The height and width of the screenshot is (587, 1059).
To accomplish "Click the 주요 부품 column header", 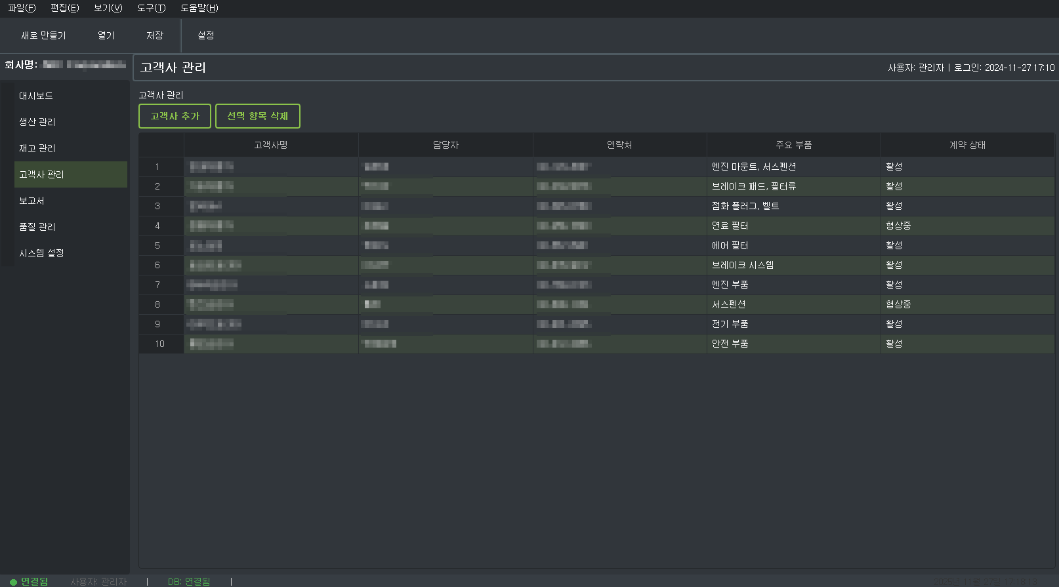I will pyautogui.click(x=793, y=145).
